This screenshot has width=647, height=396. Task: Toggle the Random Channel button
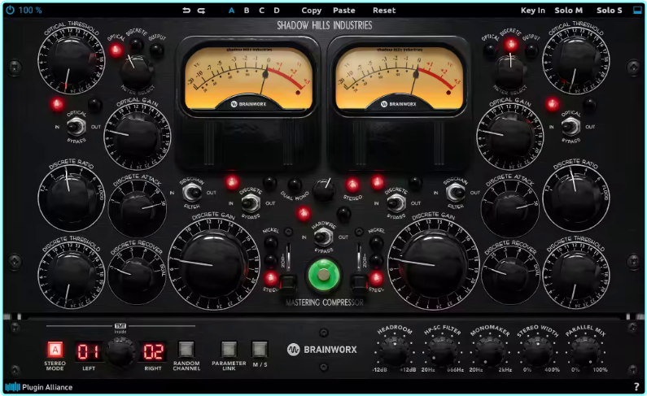(x=186, y=350)
